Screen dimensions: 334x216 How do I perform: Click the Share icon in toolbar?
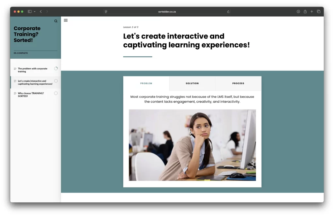point(305,12)
